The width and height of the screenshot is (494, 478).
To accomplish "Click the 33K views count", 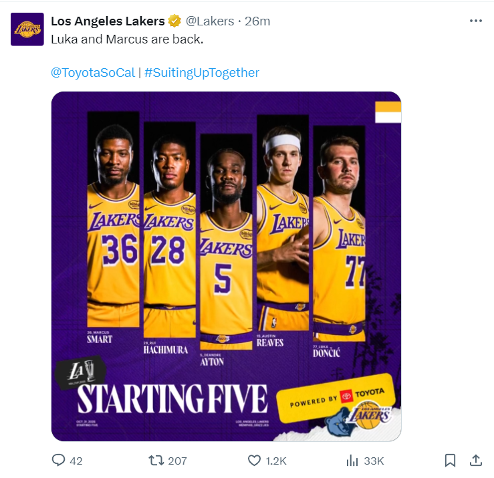I will pyautogui.click(x=373, y=461).
